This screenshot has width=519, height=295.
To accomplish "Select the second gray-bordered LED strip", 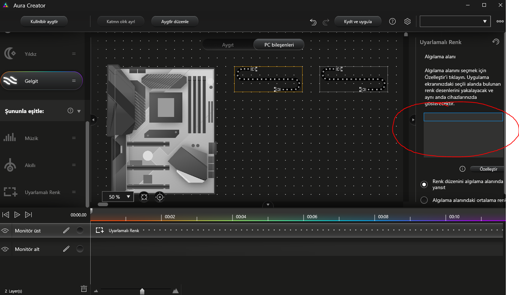I will point(354,79).
